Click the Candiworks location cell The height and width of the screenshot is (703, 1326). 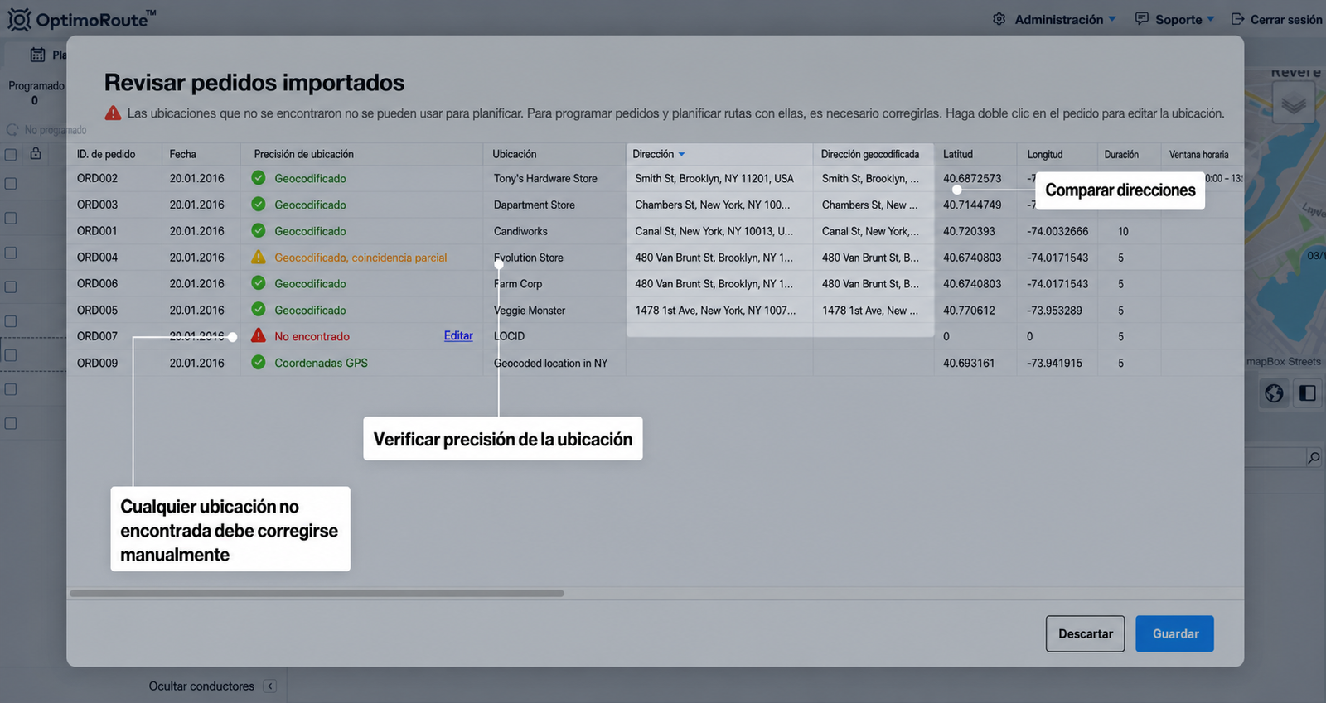tap(520, 231)
